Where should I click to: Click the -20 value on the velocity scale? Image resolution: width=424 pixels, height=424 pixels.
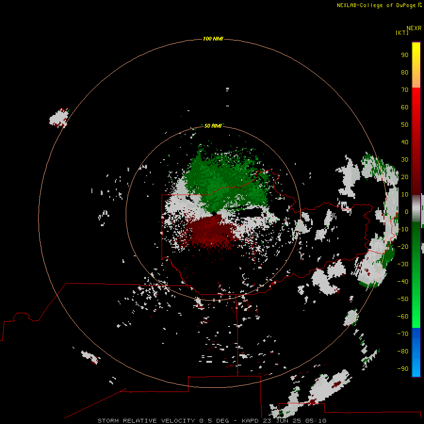coord(403,247)
